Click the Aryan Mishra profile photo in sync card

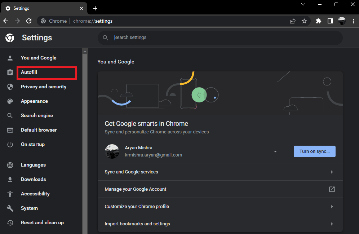tap(112, 151)
